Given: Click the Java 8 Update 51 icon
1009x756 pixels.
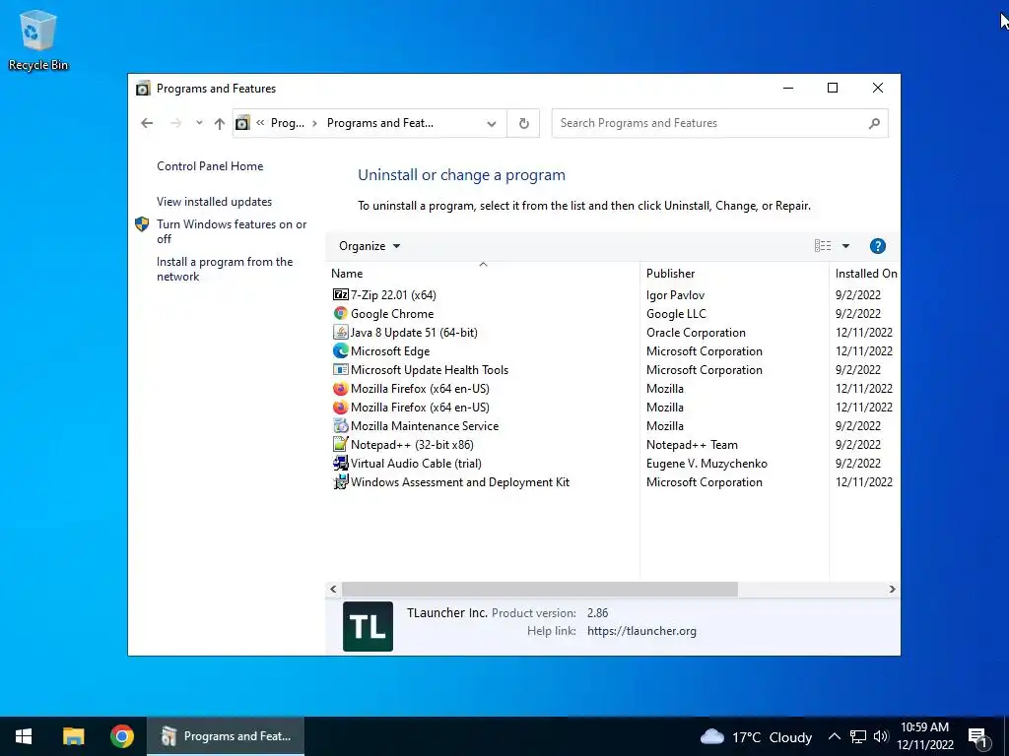Looking at the screenshot, I should click(x=340, y=333).
